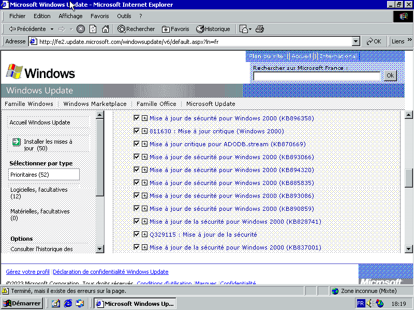This screenshot has width=414, height=310.
Task: Open the Précédente history dropdown arrow
Action: pyautogui.click(x=52, y=29)
